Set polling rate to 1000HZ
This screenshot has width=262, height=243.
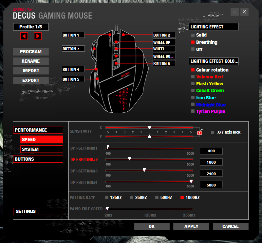coord(182,198)
